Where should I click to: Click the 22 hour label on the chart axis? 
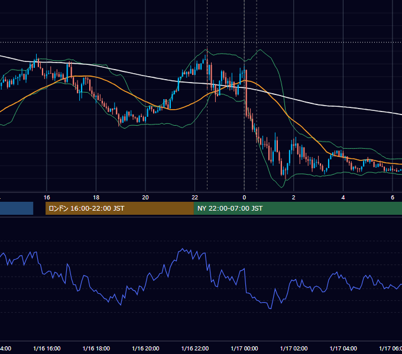coord(195,198)
